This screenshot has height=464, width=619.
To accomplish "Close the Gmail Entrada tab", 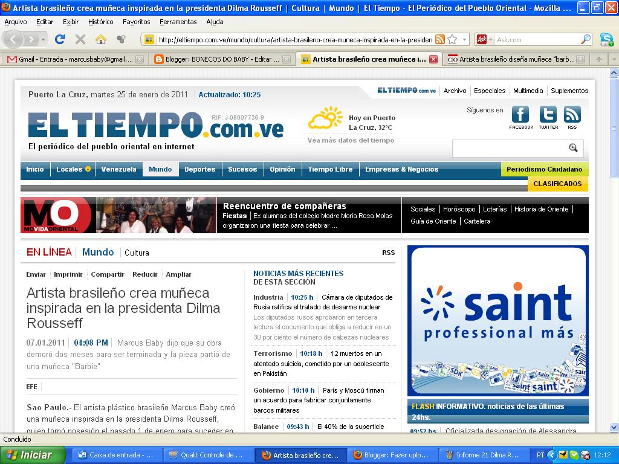I will (x=140, y=59).
